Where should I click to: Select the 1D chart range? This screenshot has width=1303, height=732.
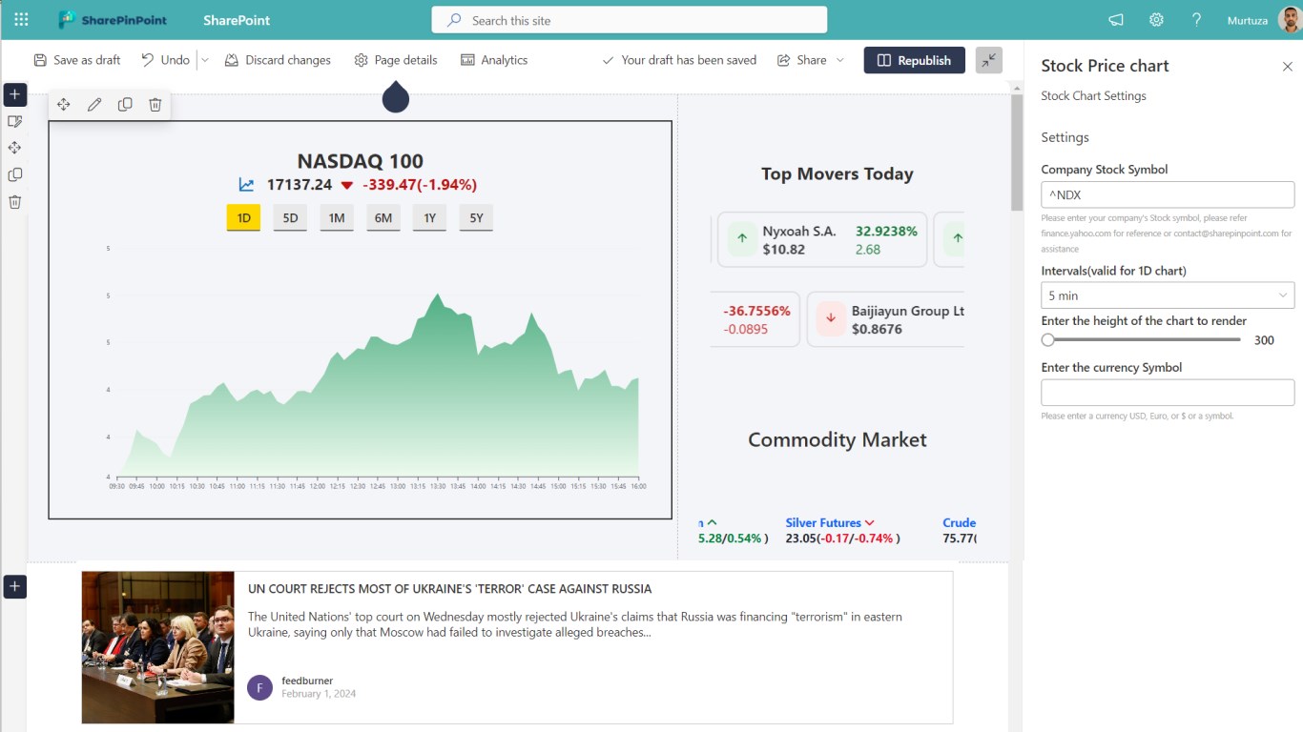point(243,218)
